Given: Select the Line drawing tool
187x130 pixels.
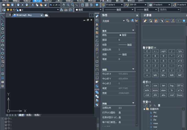Looking at the screenshot, I should click(x=2, y=16).
